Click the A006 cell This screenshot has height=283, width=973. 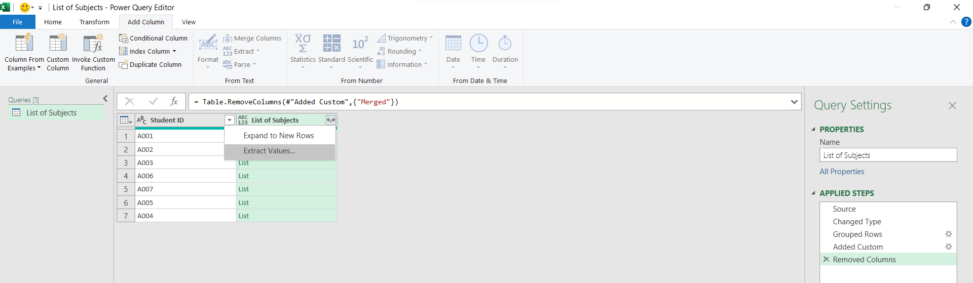(x=185, y=176)
